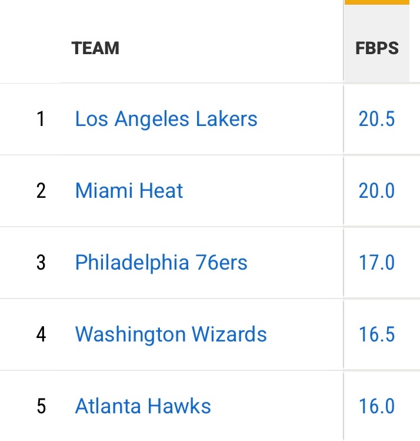The height and width of the screenshot is (441, 420).
Task: Click the blank rank header cell left of TEAM
Action: pos(32,48)
